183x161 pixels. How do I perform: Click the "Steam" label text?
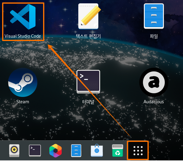(x=23, y=102)
